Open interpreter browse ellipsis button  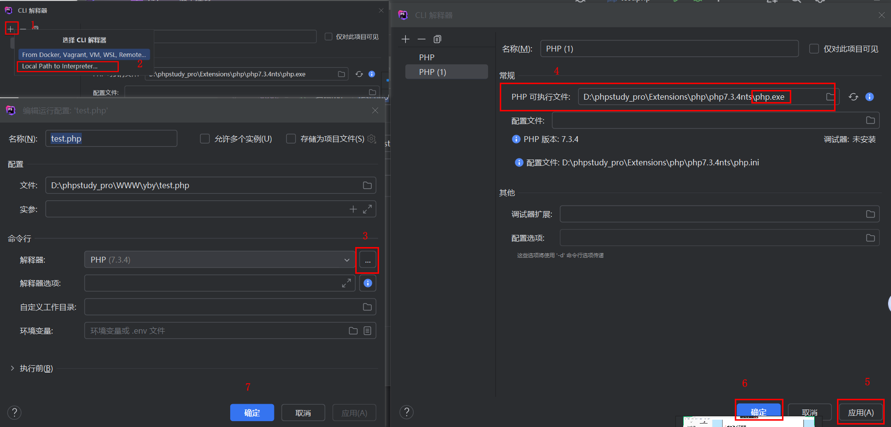point(368,260)
